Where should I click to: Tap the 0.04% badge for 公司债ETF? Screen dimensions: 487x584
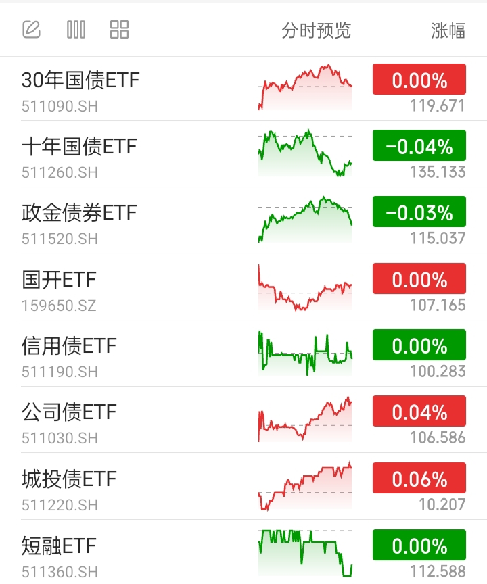click(419, 411)
